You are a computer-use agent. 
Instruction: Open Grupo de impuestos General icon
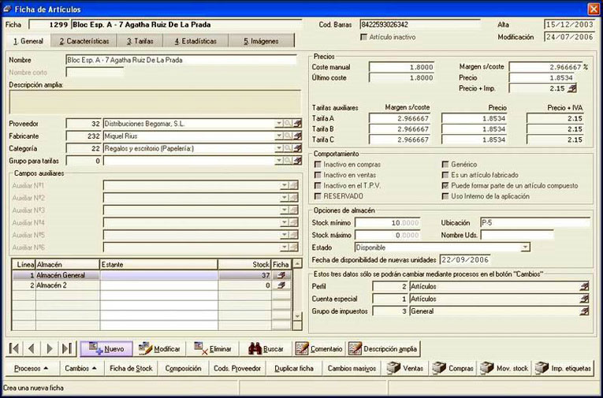pos(584,311)
